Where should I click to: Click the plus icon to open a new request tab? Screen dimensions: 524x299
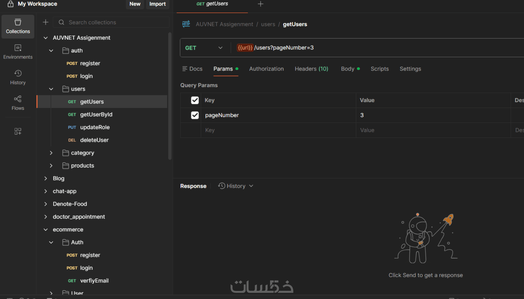260,4
